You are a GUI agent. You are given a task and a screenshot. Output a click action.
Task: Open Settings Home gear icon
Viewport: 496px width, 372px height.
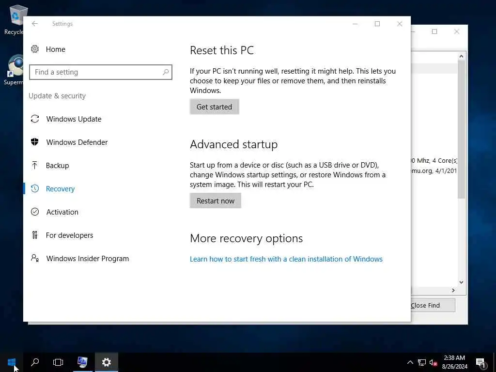[35, 49]
